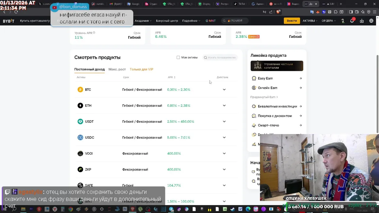
Task: Click the Easy Earn icon
Action: pyautogui.click(x=254, y=78)
